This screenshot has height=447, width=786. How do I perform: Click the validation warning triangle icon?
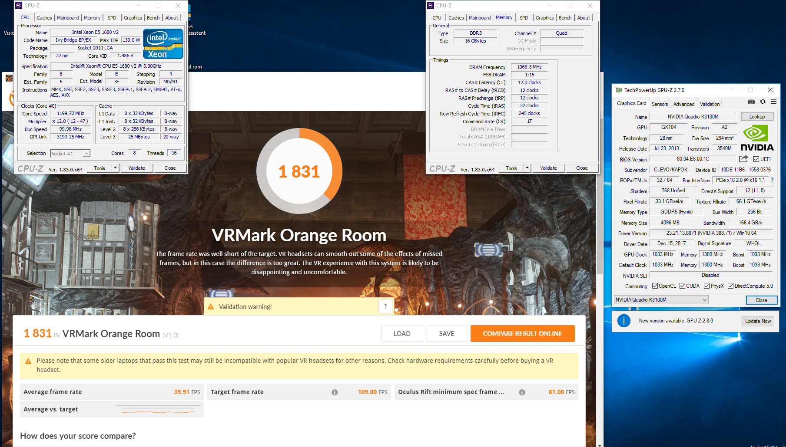(x=211, y=307)
